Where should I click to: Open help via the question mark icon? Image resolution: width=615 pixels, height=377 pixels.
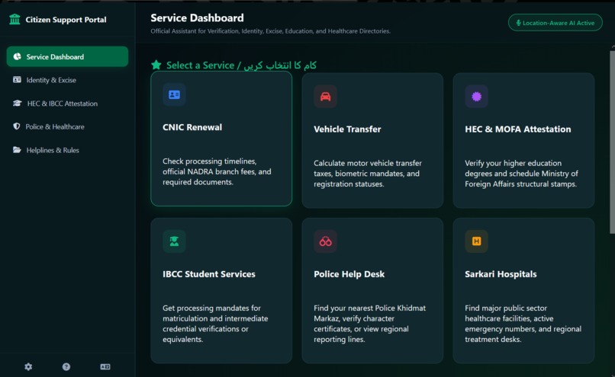point(66,367)
